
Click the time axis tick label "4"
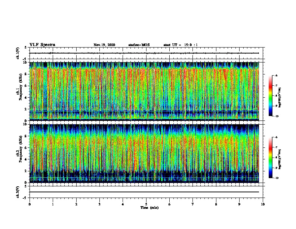[123, 204]
